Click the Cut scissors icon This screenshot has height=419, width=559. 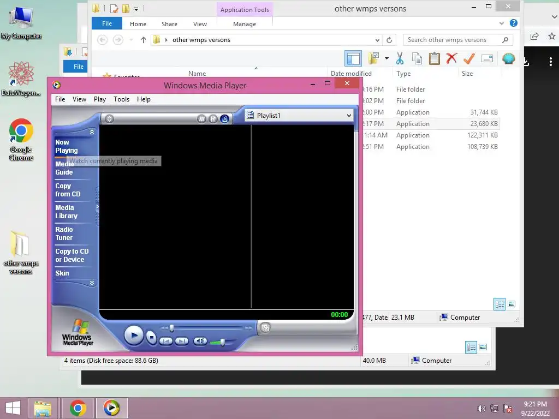click(400, 58)
